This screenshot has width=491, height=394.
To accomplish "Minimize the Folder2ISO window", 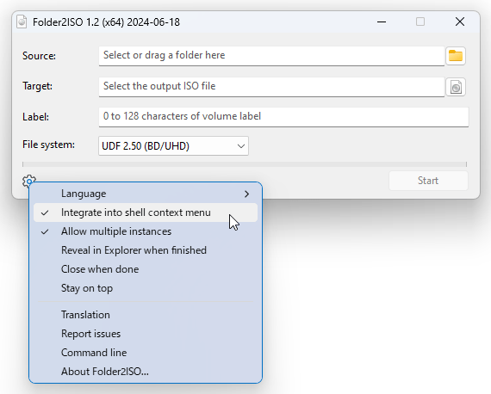I will [x=382, y=22].
